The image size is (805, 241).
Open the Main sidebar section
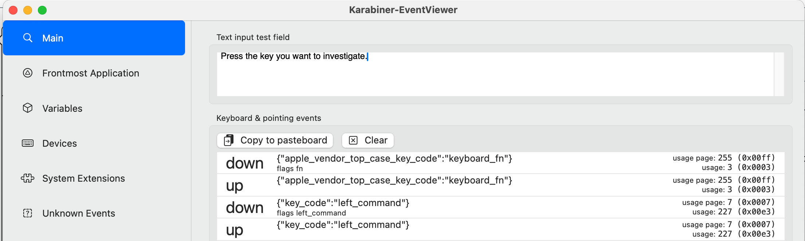(x=94, y=38)
